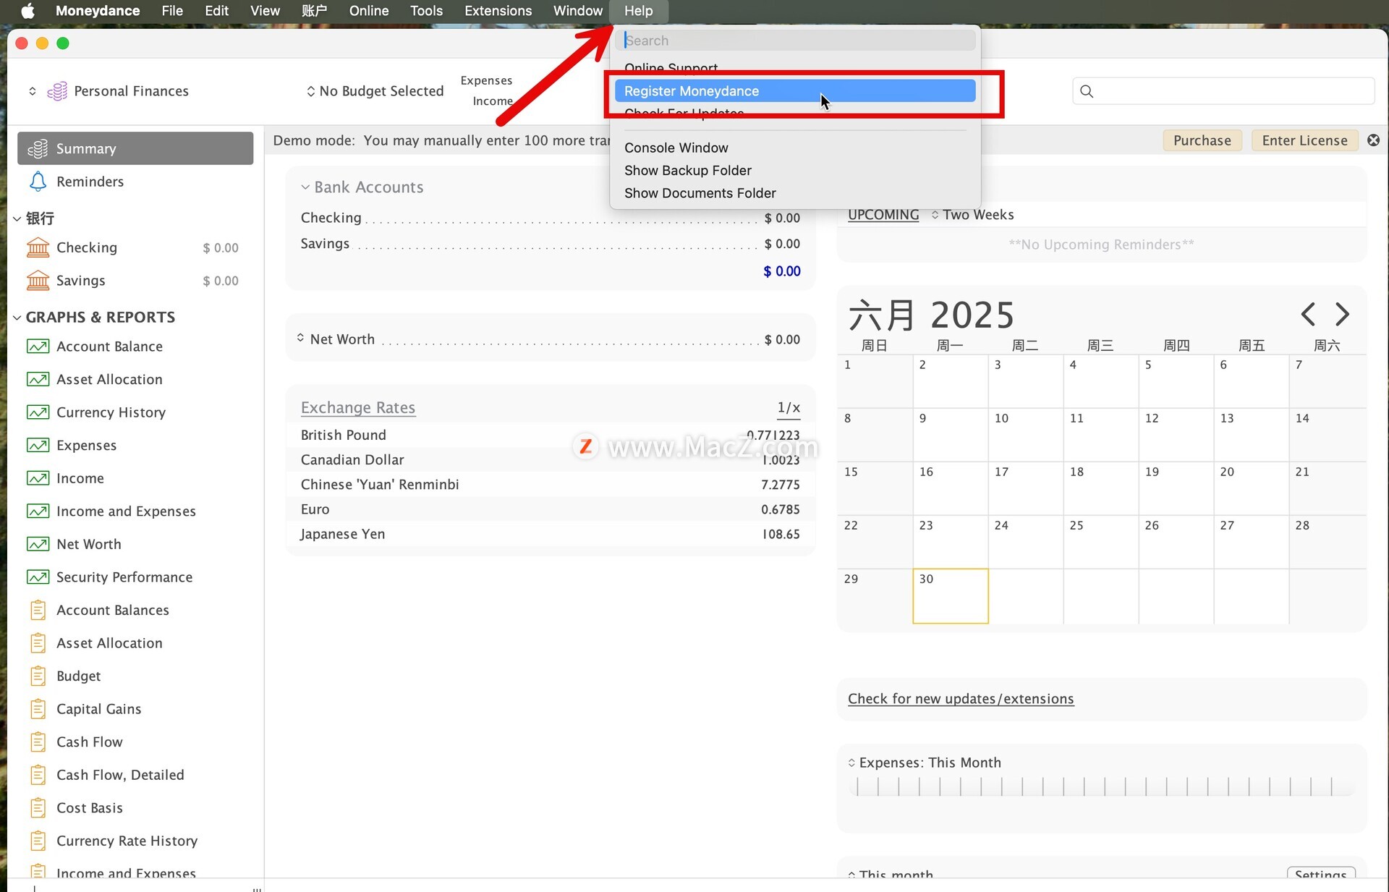
Task: Click the Help menu Search field
Action: [x=795, y=41]
